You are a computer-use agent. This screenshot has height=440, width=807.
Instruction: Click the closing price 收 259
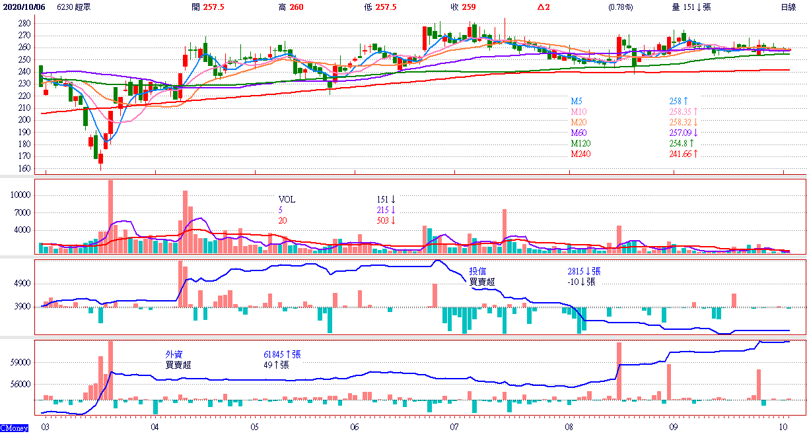(x=462, y=7)
